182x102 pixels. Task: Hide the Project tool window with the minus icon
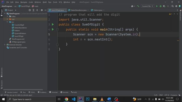(45, 10)
